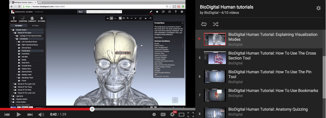Image resolution: width=326 pixels, height=118 pixels.
Task: Expand Left Craniofacial Bones node
Action: [x=17, y=42]
